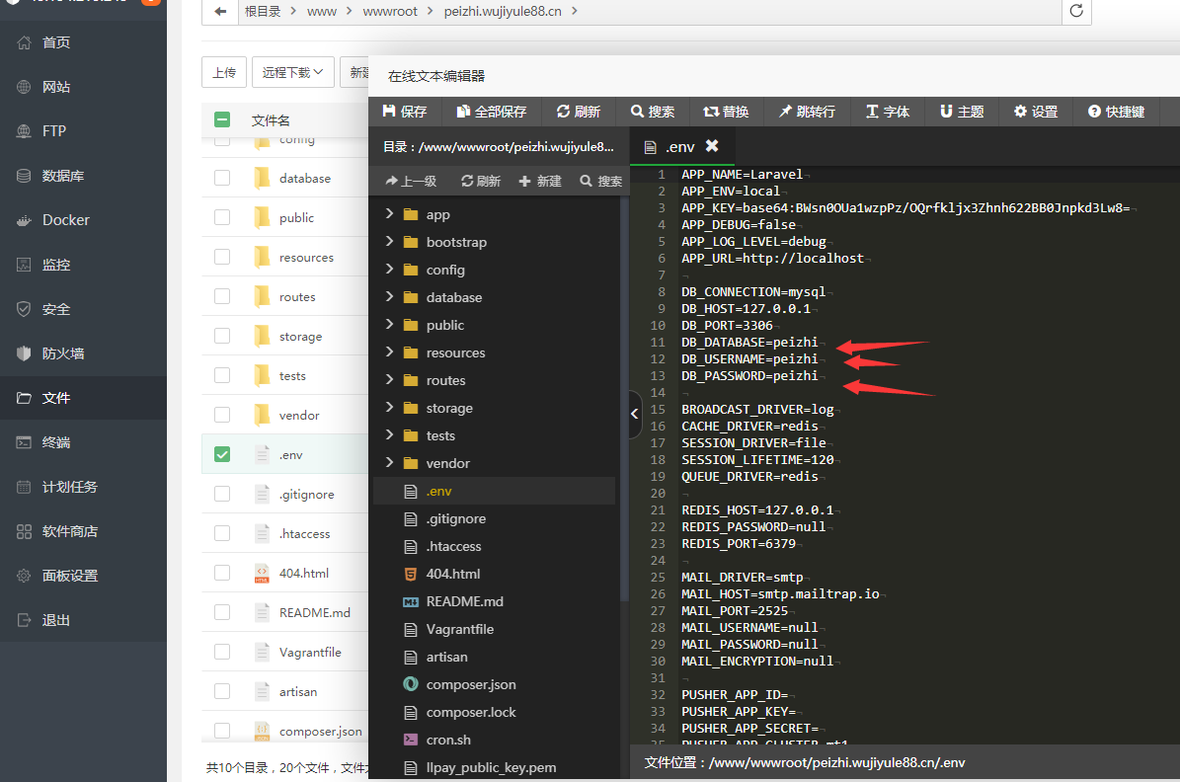This screenshot has height=782, width=1180.
Task: Check the database folder checkbox
Action: [x=222, y=178]
